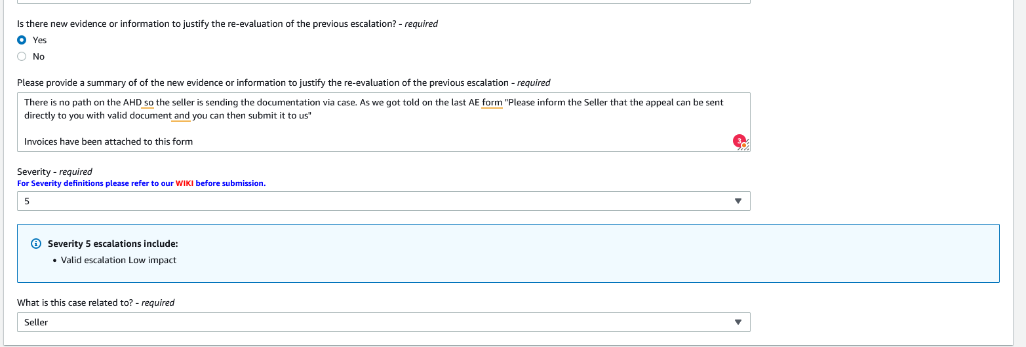Viewport: 1026px width, 347px height.
Task: Click the red grammar badge showing 3
Action: point(740,140)
